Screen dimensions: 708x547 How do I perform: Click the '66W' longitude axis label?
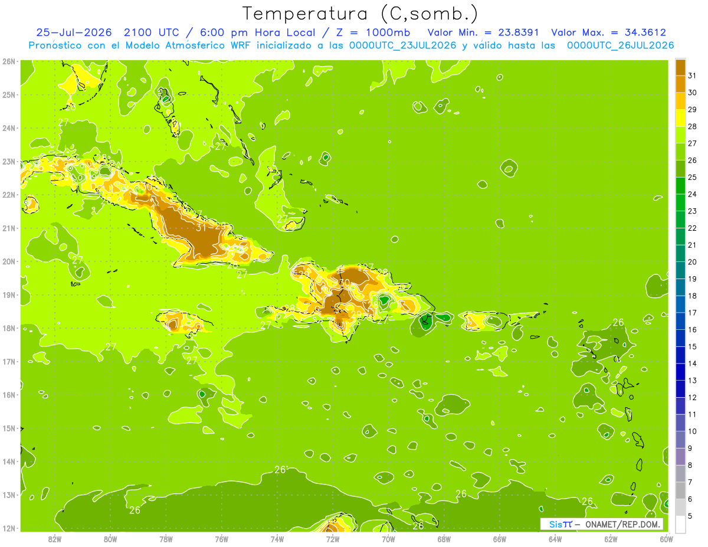coord(500,538)
